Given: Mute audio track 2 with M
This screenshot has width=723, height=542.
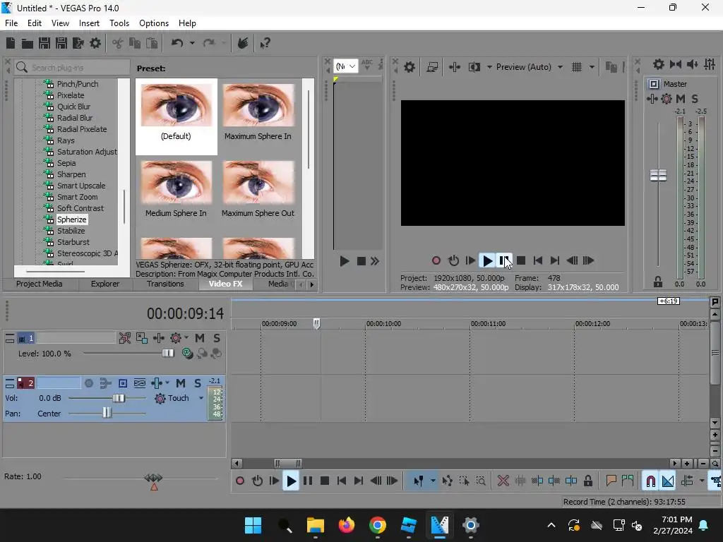Looking at the screenshot, I should (x=180, y=383).
